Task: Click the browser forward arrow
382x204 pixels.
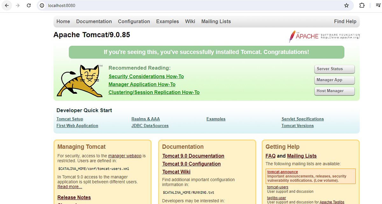Action: tap(18, 5)
